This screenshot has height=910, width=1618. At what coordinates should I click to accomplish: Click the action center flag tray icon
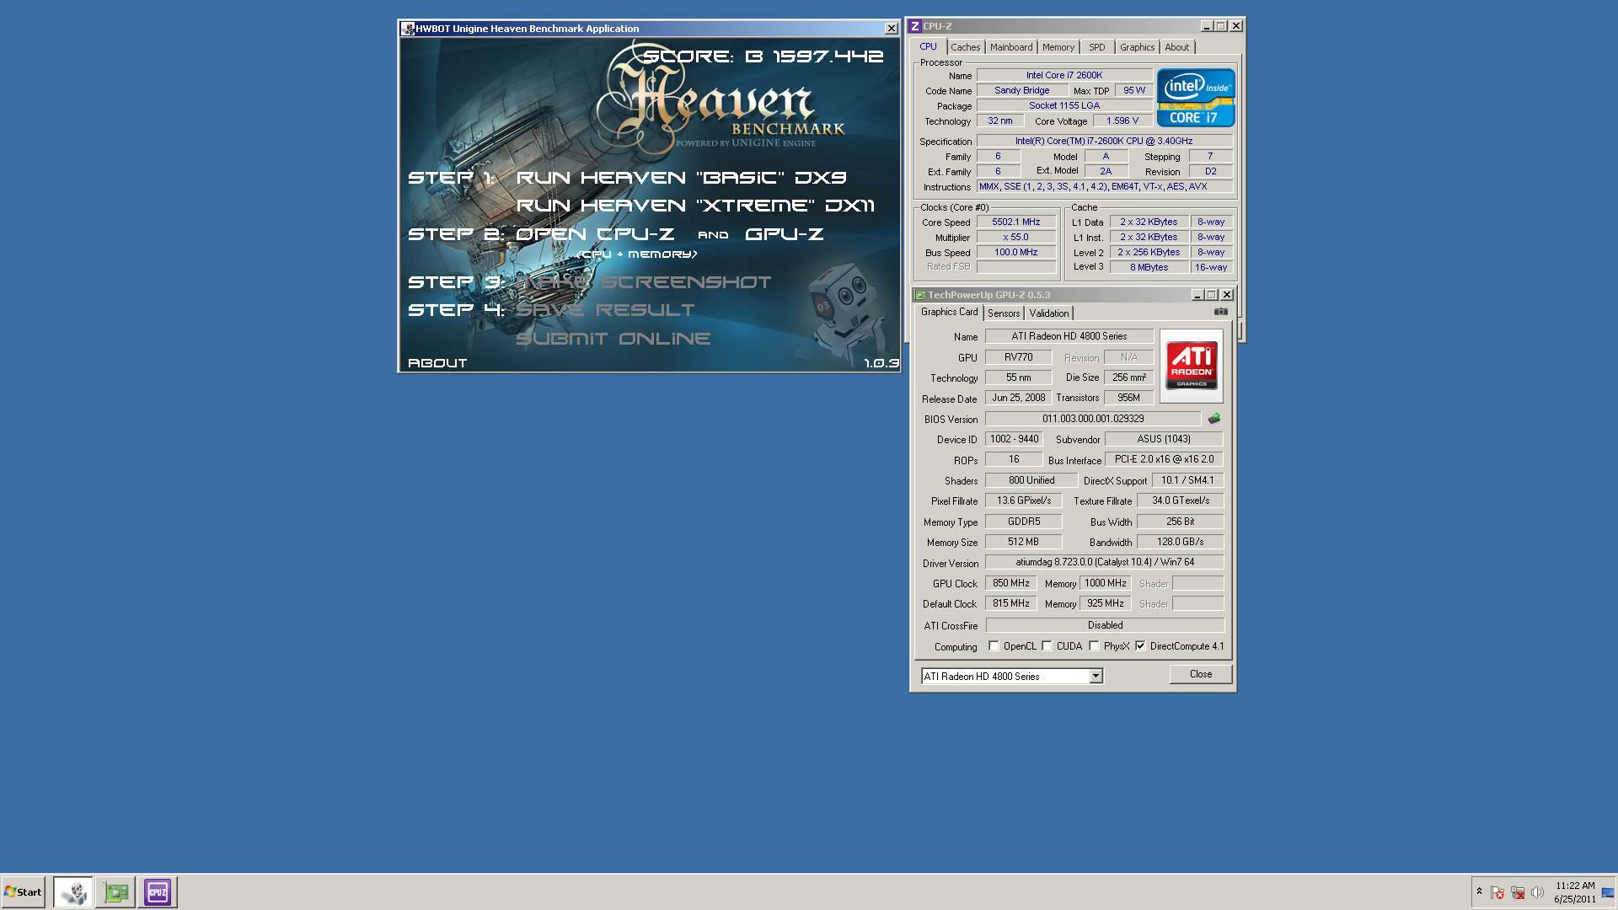click(x=1497, y=892)
